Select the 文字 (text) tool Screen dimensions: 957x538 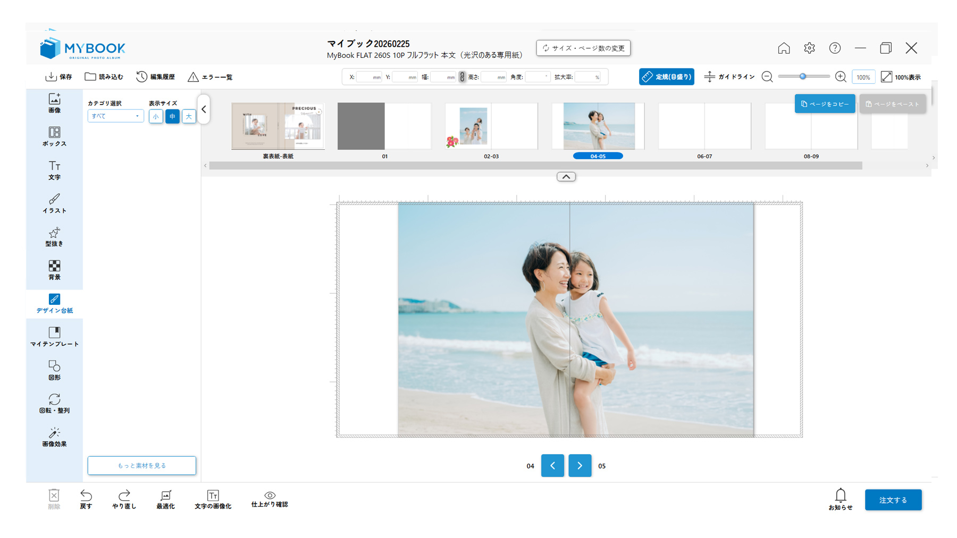[54, 170]
